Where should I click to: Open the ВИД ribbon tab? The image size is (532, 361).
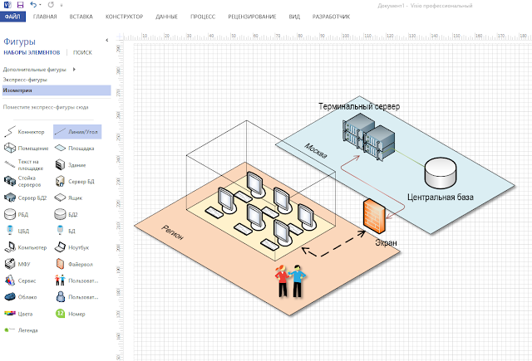(294, 17)
